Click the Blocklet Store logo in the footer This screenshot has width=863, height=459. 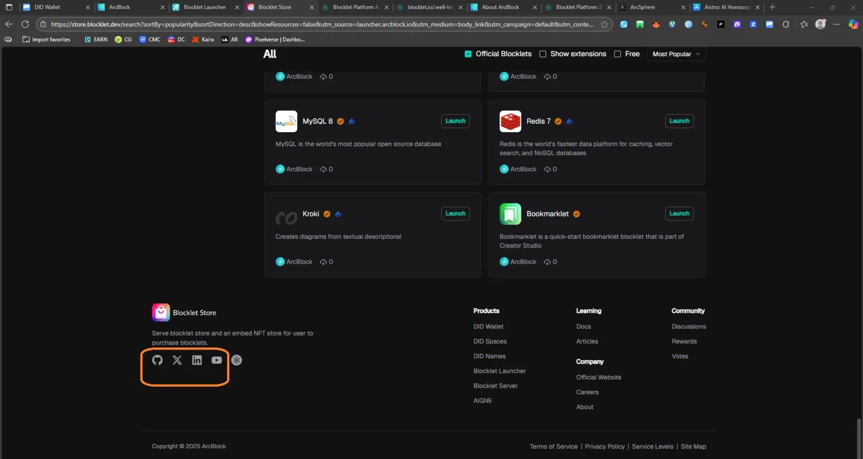pyautogui.click(x=161, y=312)
